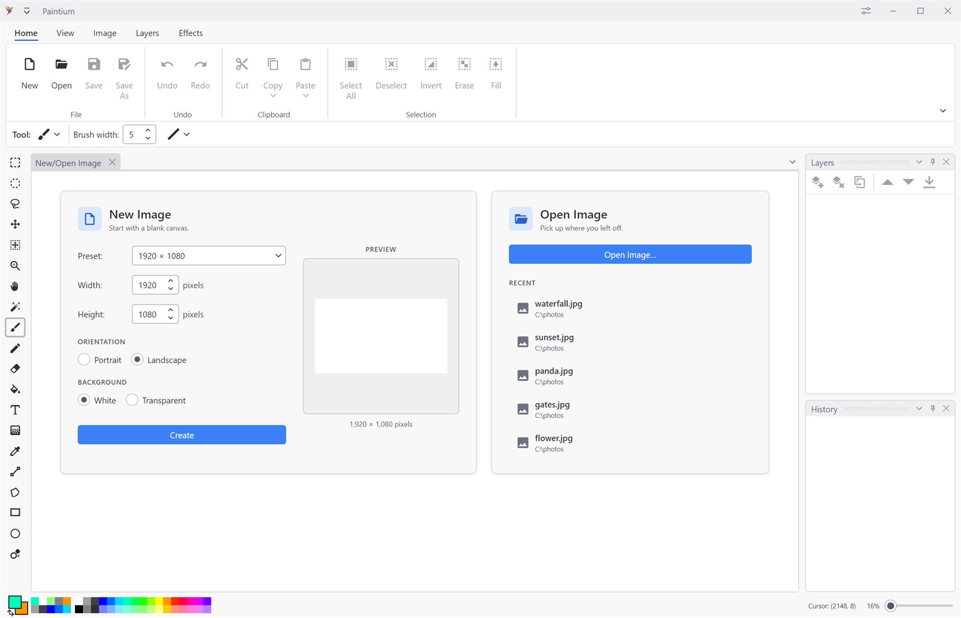Switch to the Layers ribbon tab
Viewport: 961px width, 618px height.
(147, 33)
